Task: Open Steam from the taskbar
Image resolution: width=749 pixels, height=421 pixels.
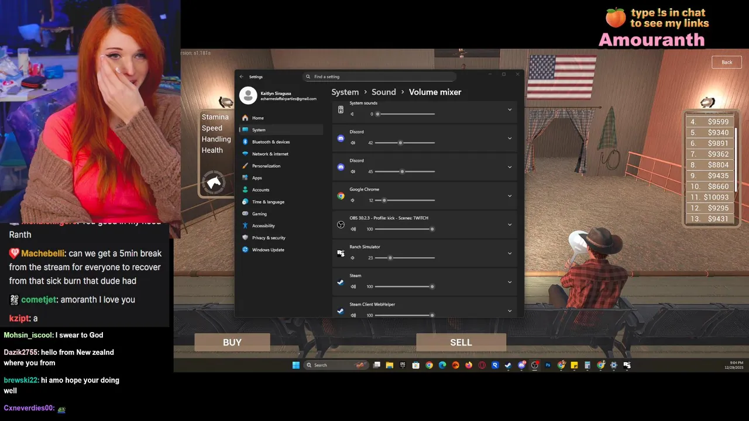Action: click(508, 365)
